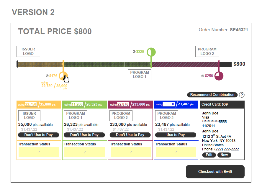This screenshot has width=262, height=192.
Task: Click the Program 3 transaction status box
Action: click(176, 152)
